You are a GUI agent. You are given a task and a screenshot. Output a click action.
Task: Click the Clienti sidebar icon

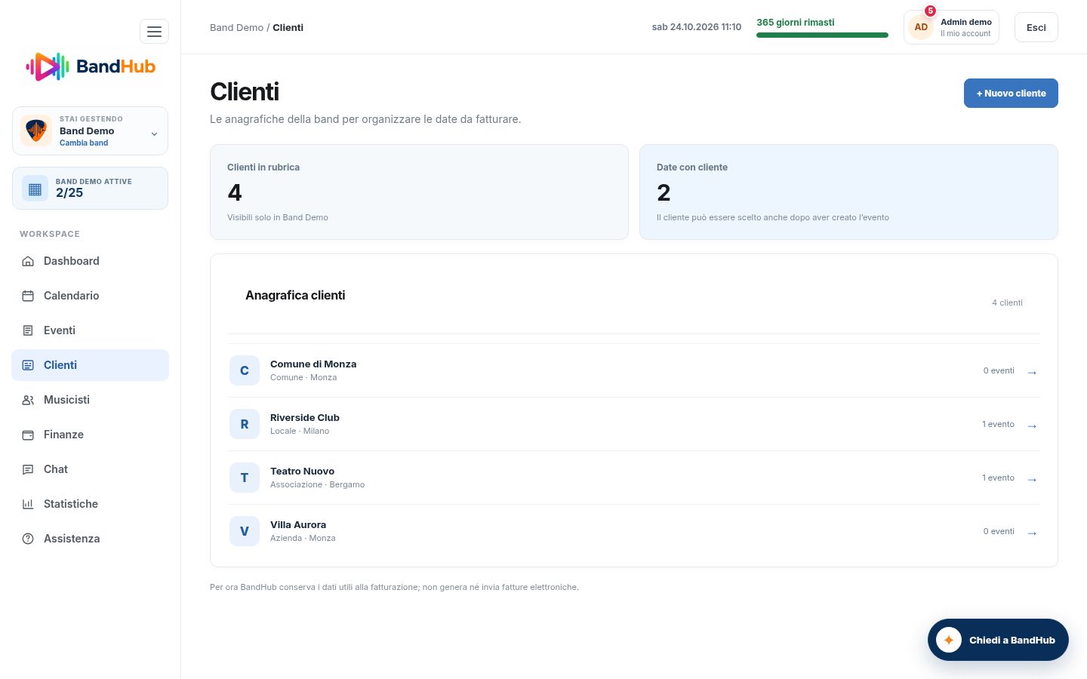pyautogui.click(x=28, y=365)
